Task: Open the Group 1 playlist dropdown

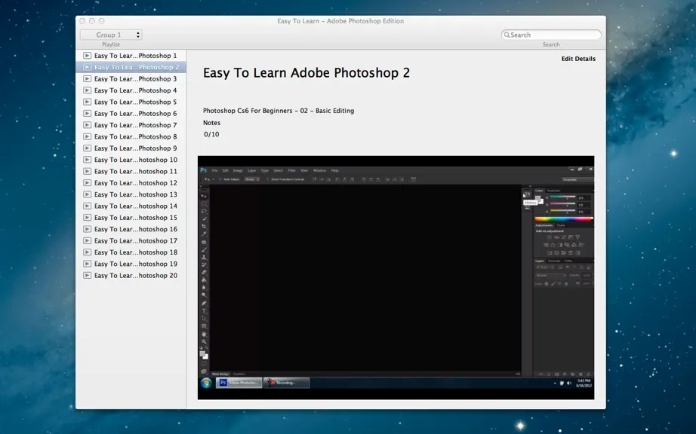Action: (x=111, y=35)
